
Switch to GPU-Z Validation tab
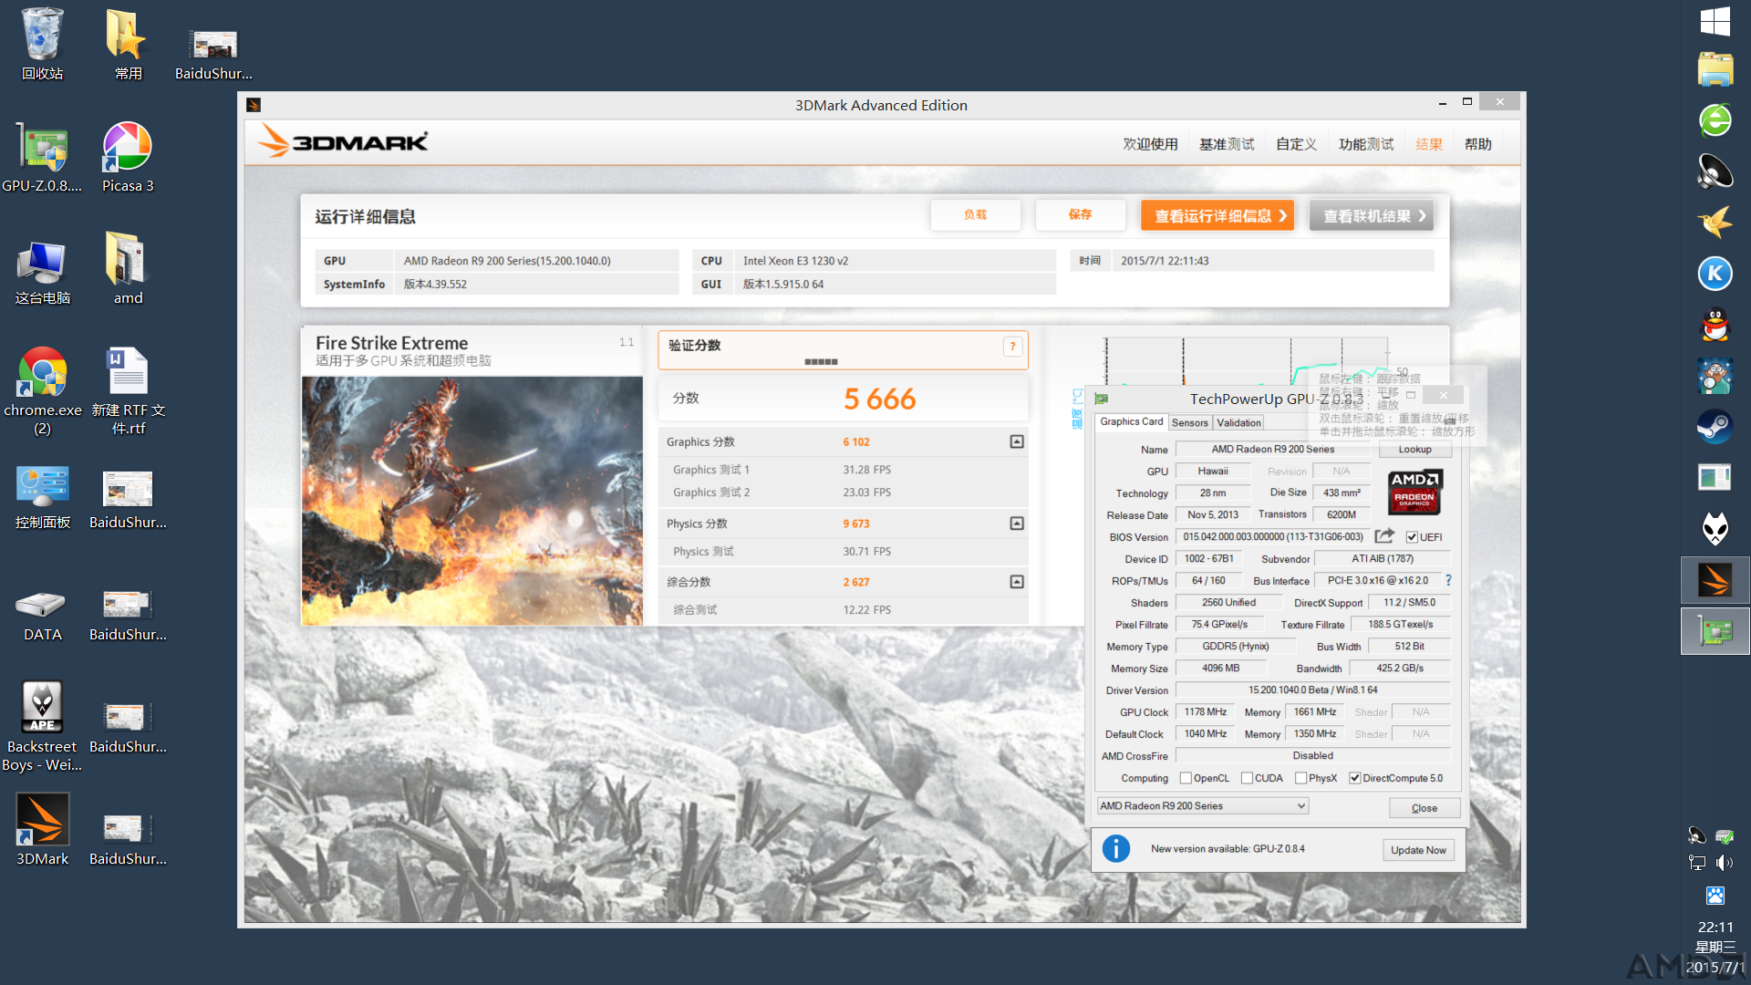(x=1238, y=423)
